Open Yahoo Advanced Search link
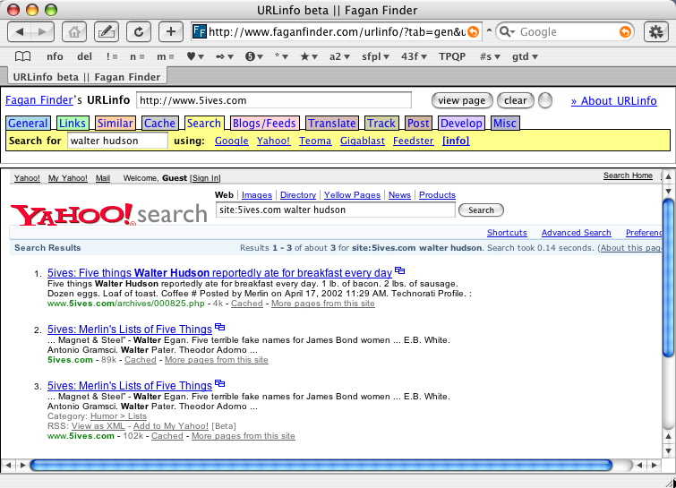Image resolution: width=676 pixels, height=488 pixels. (x=576, y=233)
